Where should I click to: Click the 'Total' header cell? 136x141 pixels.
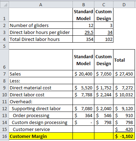coord(124,60)
